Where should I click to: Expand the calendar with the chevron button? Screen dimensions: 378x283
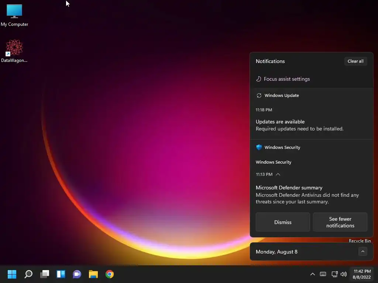[x=362, y=251]
